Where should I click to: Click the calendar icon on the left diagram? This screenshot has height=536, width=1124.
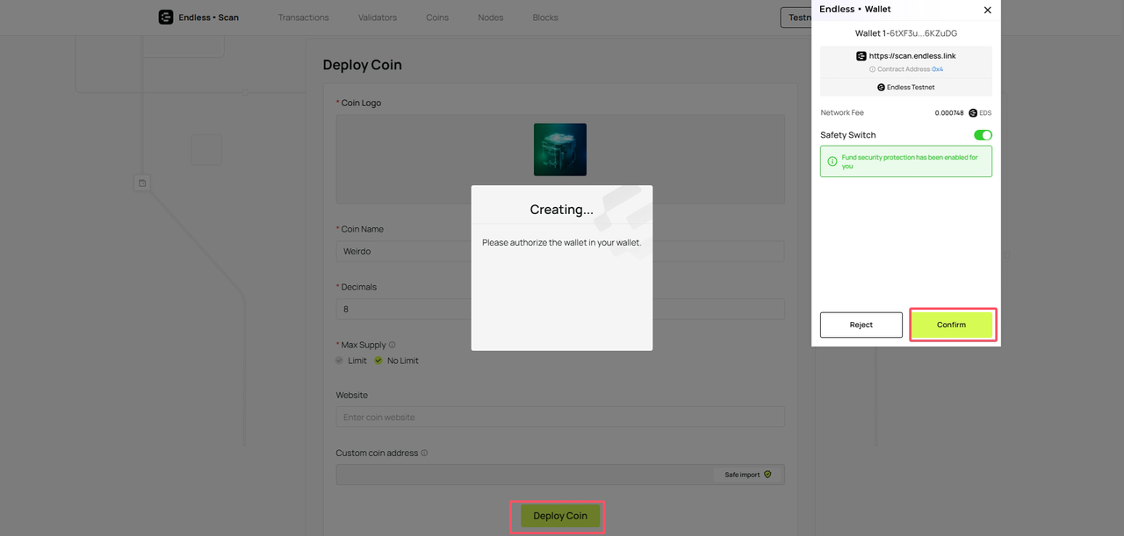142,183
